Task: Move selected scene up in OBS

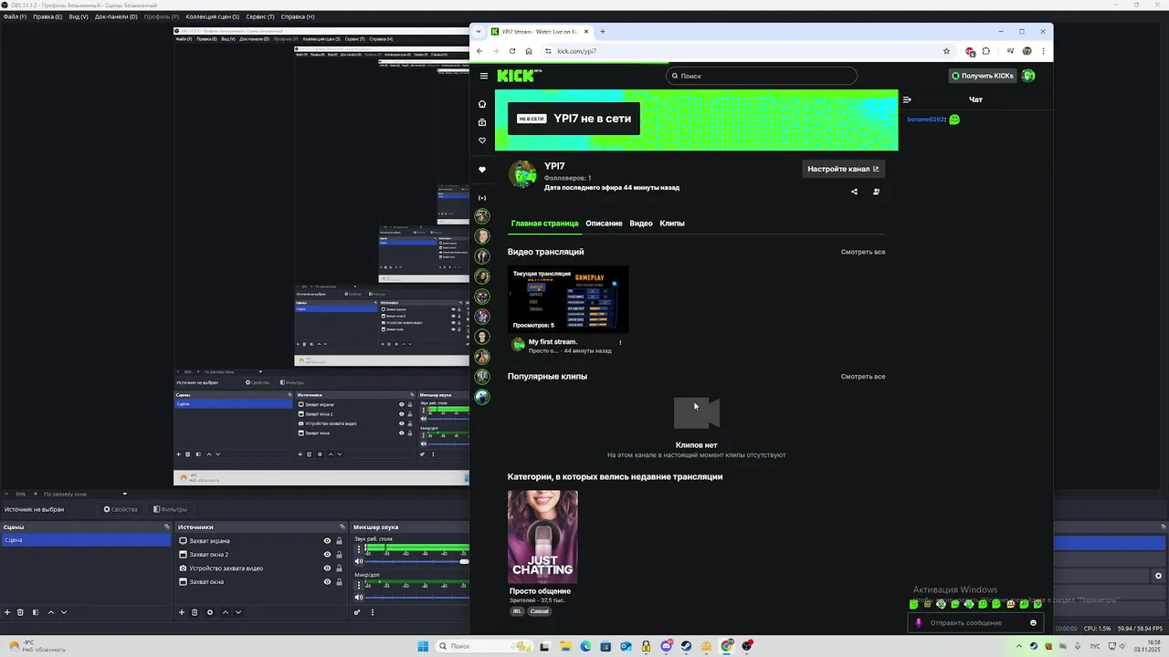Action: (x=51, y=612)
